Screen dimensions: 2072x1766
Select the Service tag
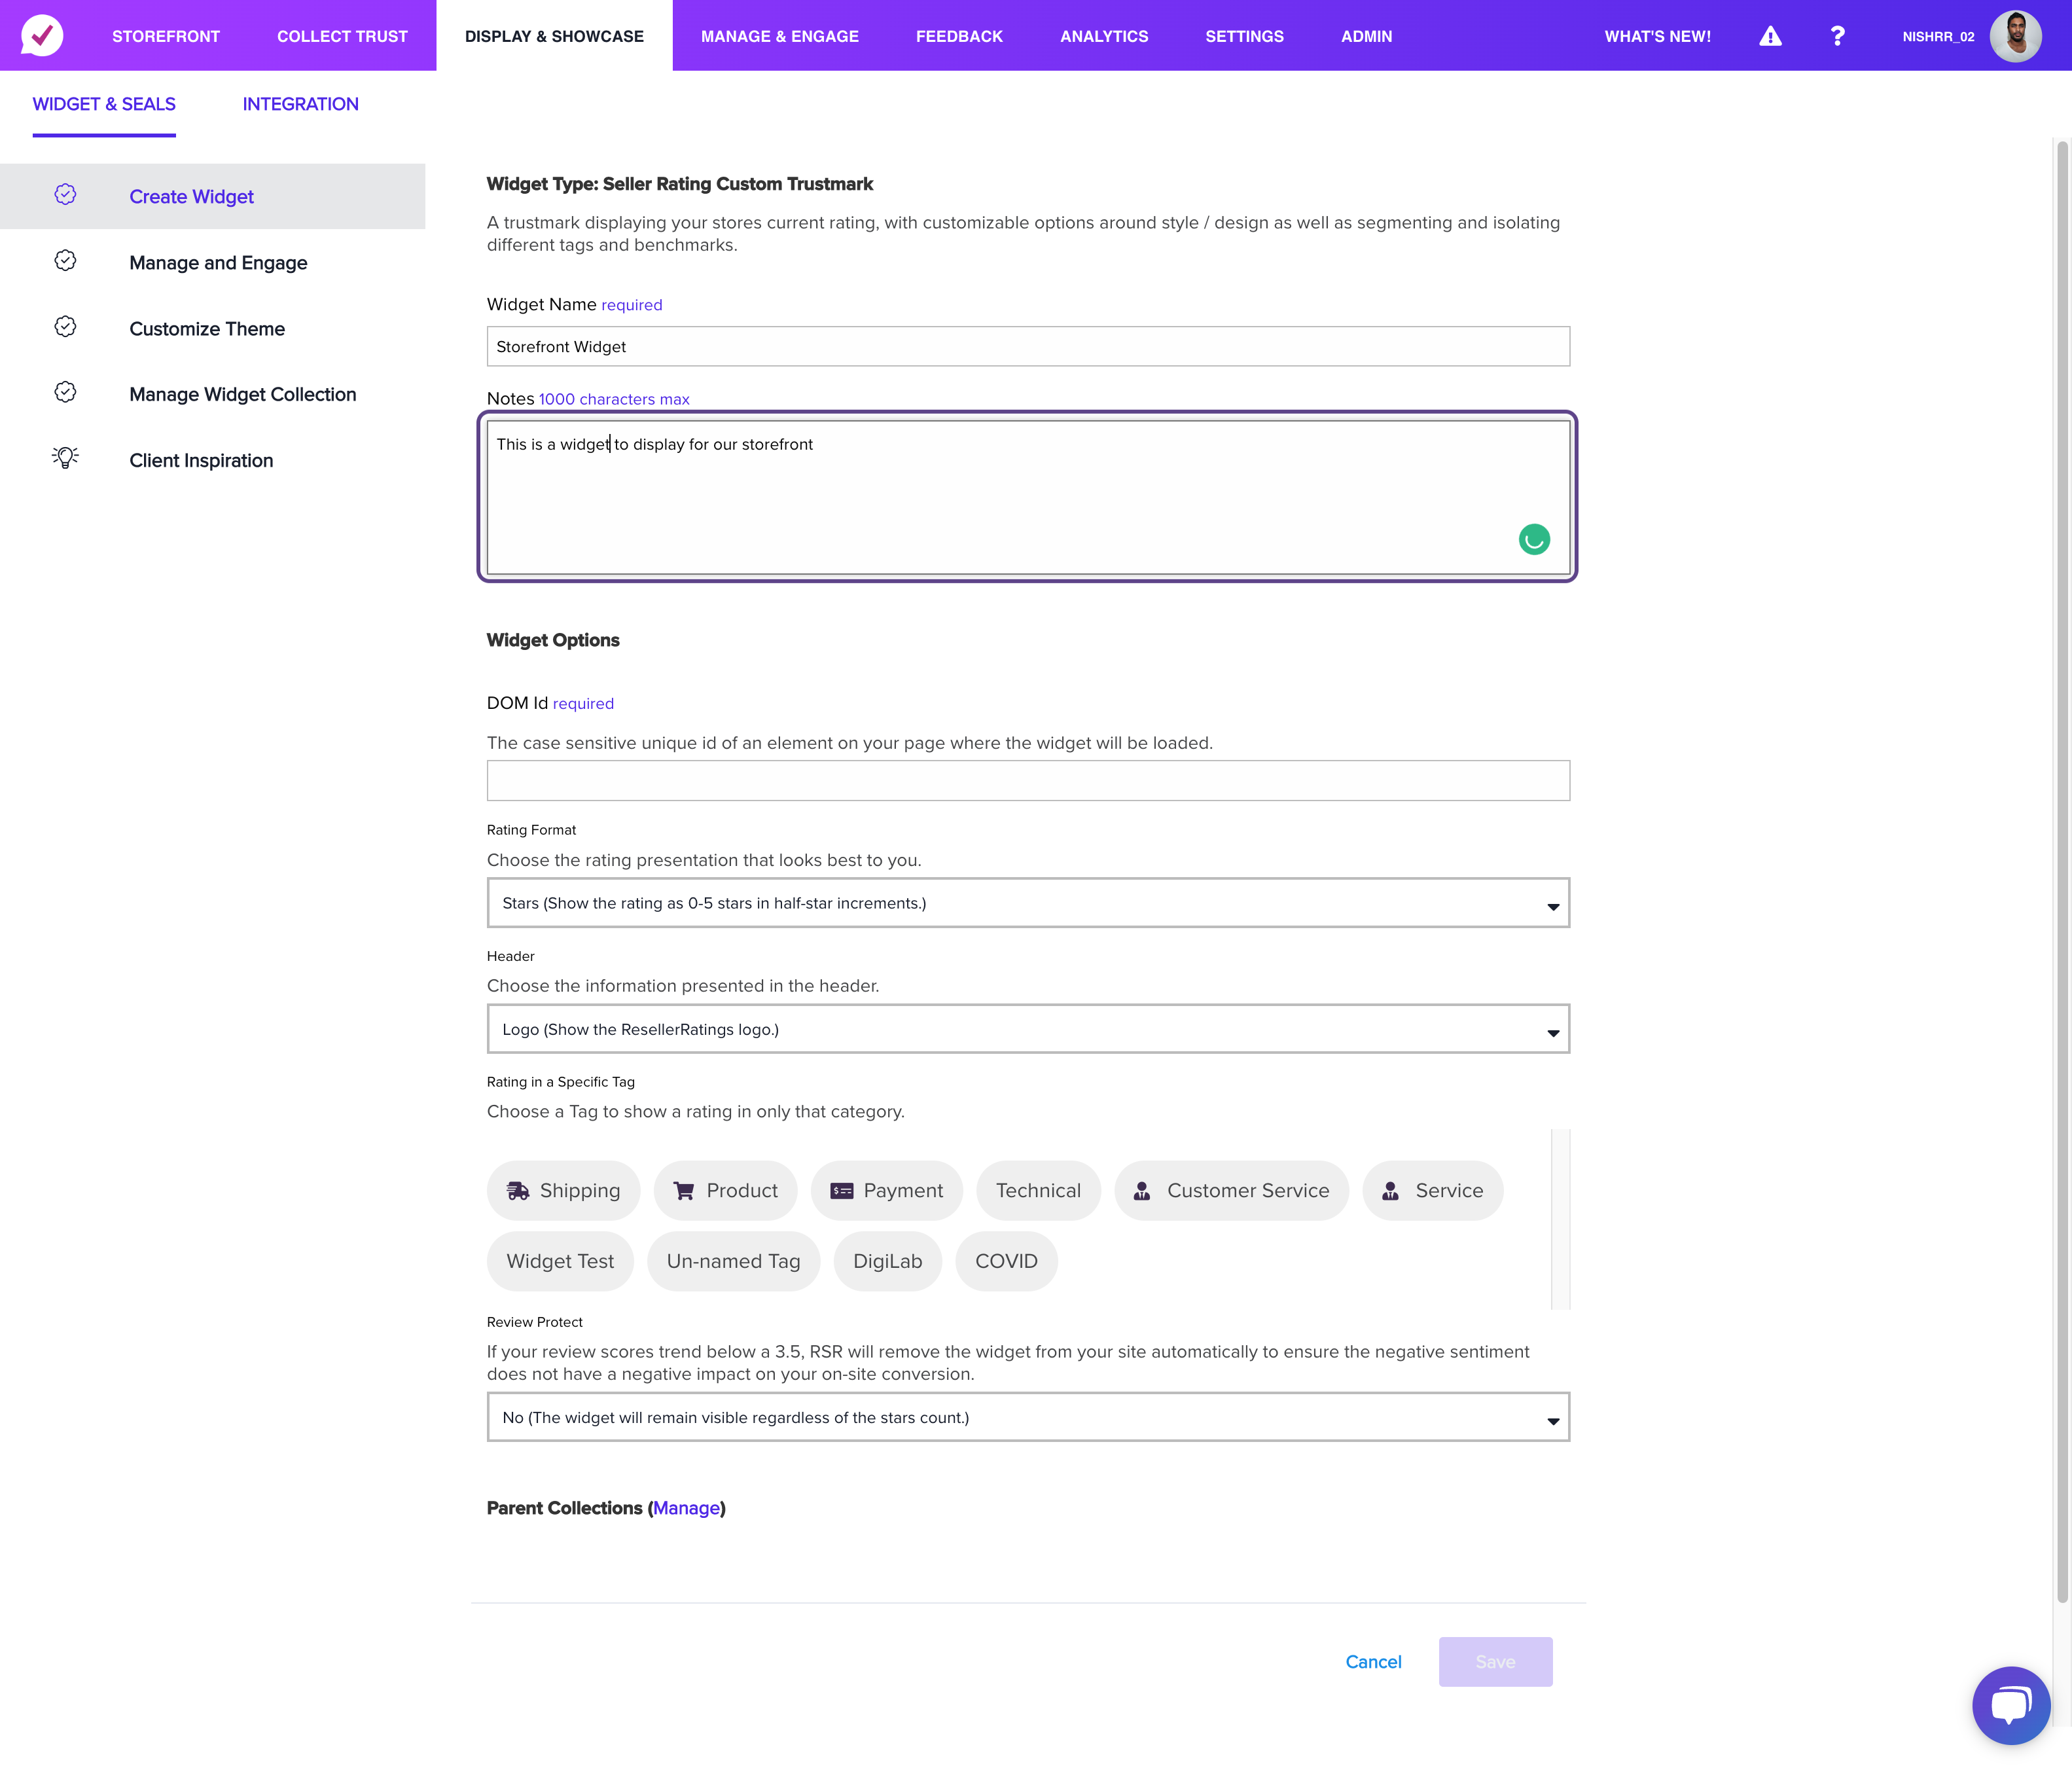(1432, 1190)
